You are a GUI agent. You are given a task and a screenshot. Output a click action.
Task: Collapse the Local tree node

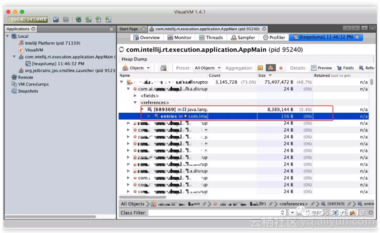(8, 36)
